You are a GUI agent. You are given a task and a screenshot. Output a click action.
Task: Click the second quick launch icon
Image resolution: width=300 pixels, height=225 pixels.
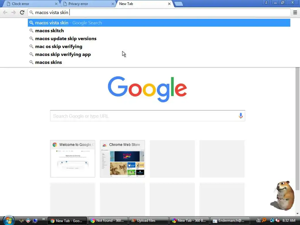tap(28, 221)
